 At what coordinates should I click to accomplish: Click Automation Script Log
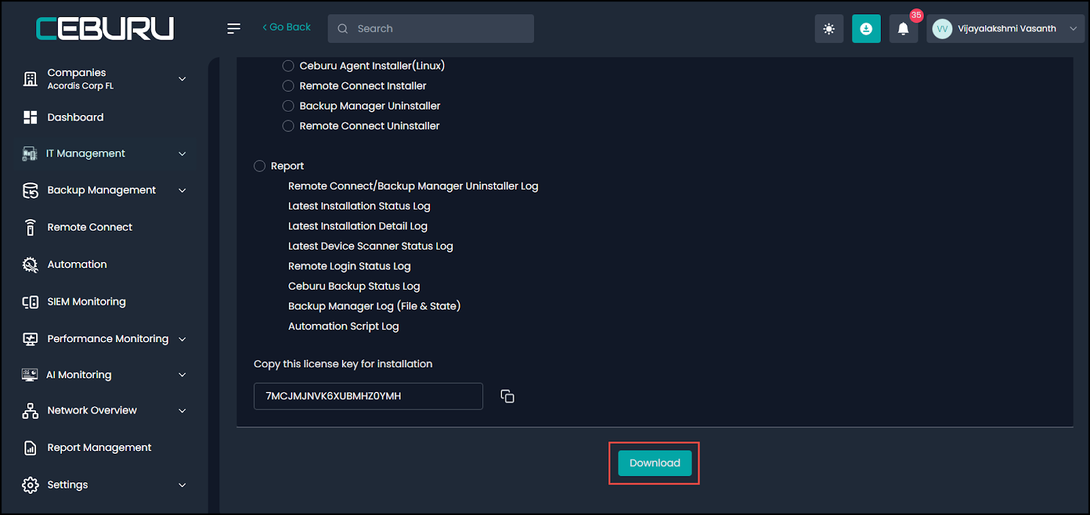pyautogui.click(x=343, y=327)
